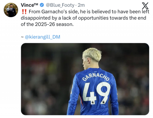Open the @kierangill_DM mention

click(x=43, y=37)
